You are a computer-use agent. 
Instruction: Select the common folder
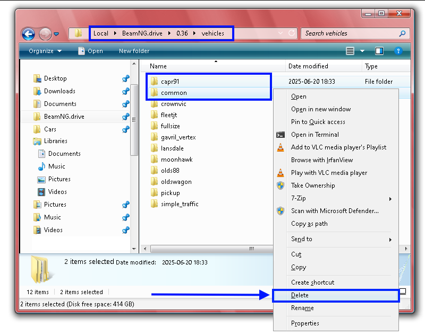coord(174,93)
